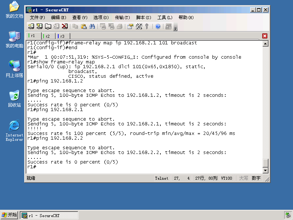Switch to the r2 session tab

(x=48, y=36)
